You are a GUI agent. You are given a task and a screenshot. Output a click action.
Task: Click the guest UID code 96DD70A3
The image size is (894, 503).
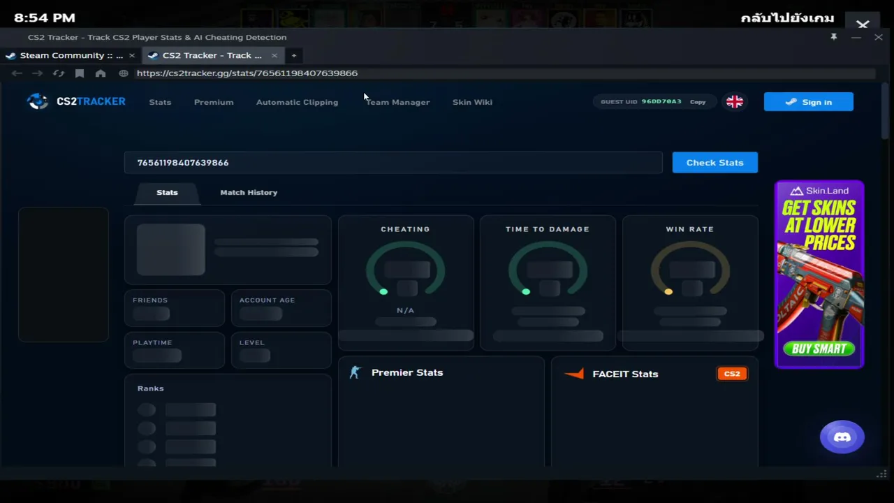tap(661, 102)
